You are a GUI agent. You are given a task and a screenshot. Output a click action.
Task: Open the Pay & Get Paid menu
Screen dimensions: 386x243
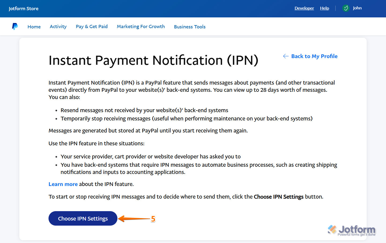click(x=92, y=26)
